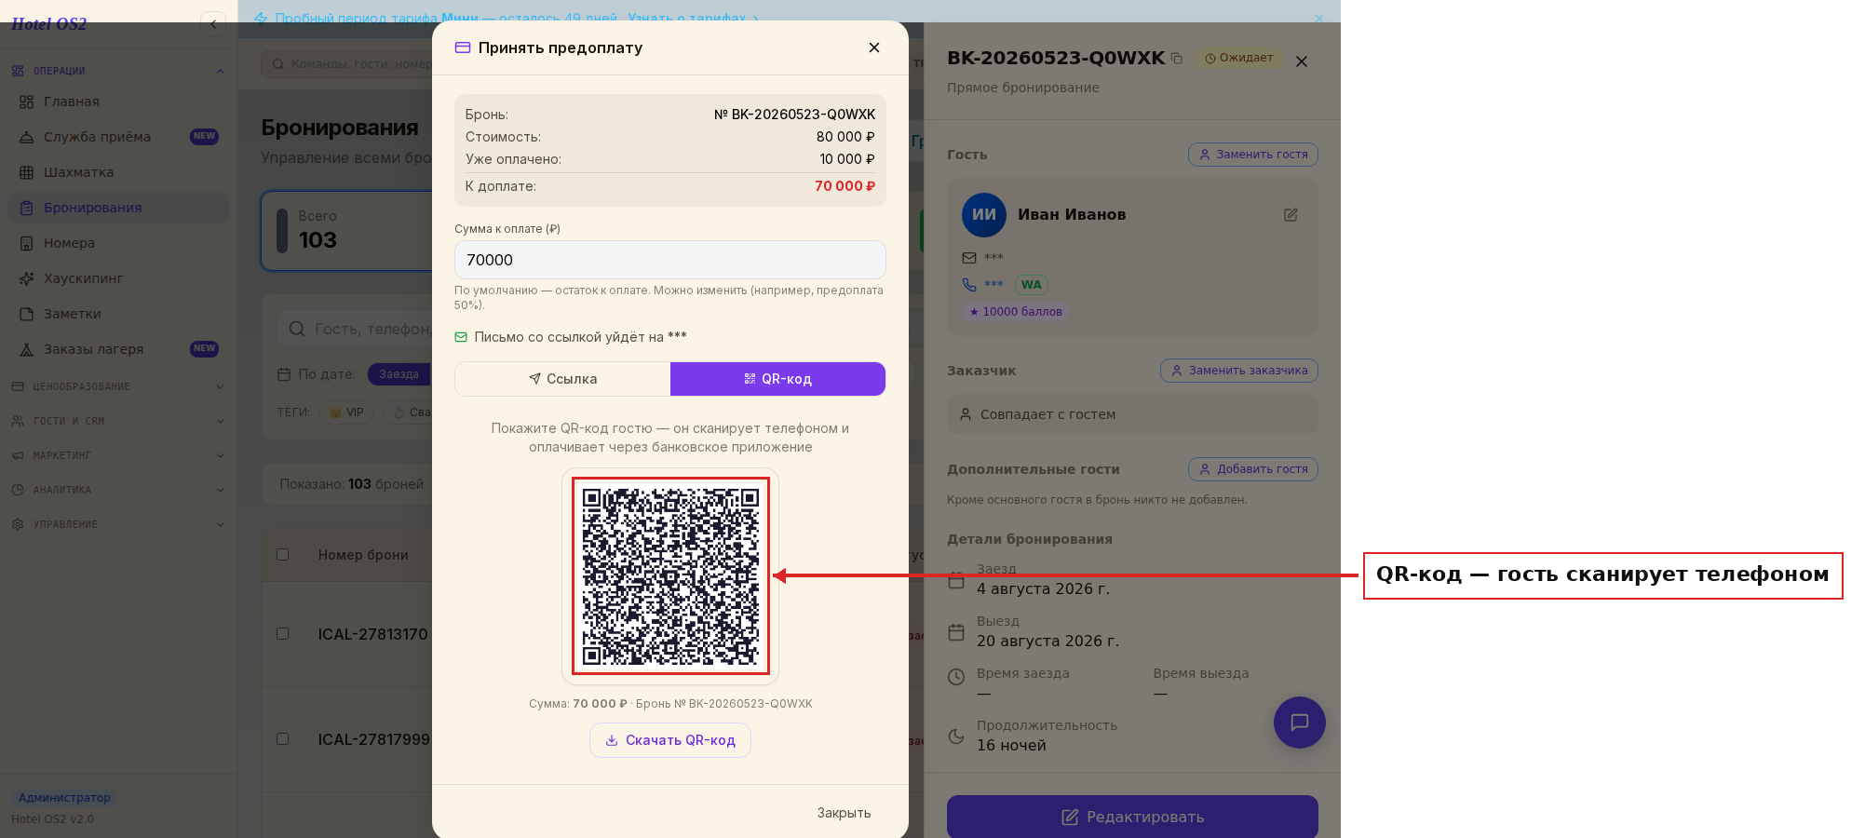Collapse the Операции section
The image size is (1865, 838).
(x=118, y=71)
